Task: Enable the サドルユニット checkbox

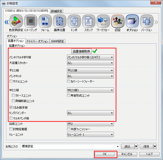Action: click(x=11, y=81)
